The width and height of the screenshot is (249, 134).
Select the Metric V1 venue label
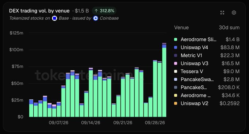click(x=192, y=55)
